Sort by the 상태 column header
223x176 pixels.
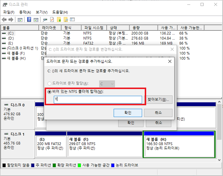[118, 28]
